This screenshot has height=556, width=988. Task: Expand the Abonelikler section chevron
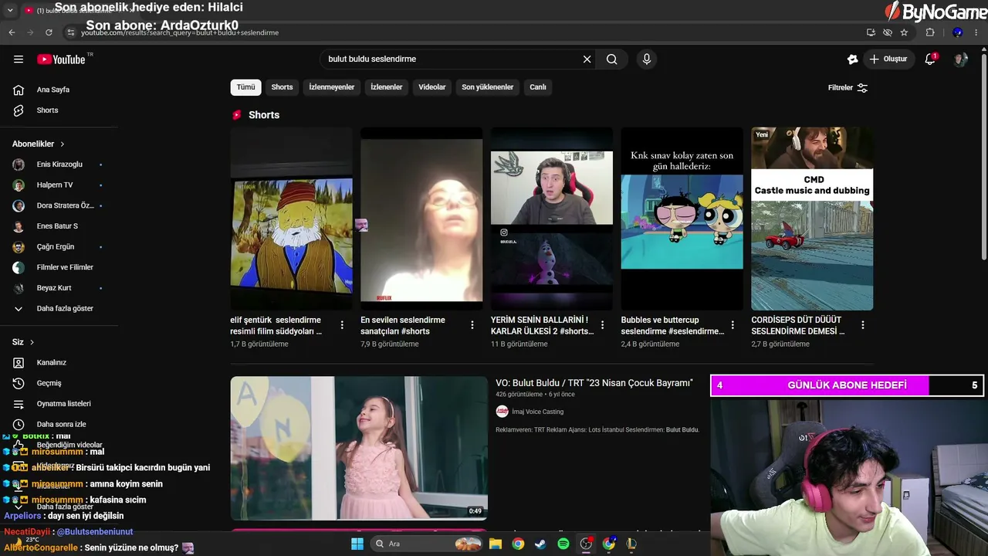(63, 144)
